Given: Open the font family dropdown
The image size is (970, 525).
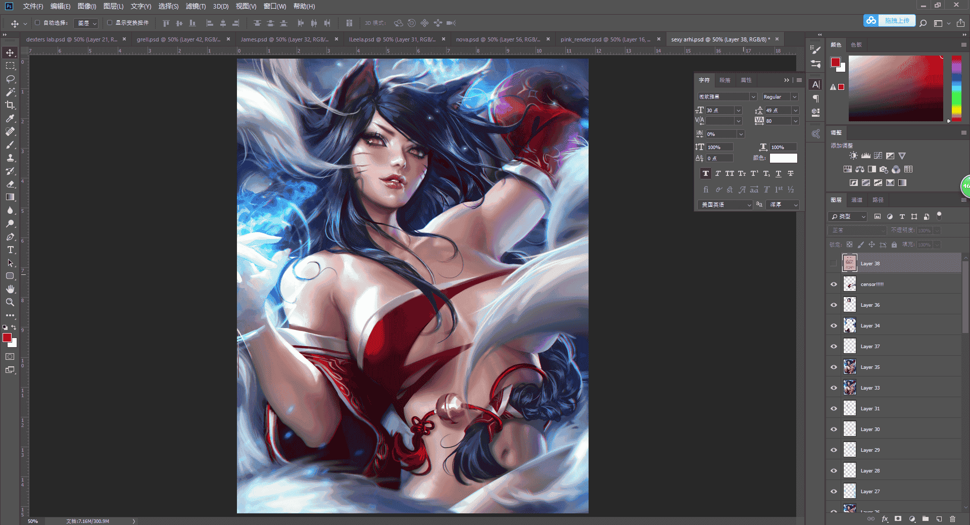Looking at the screenshot, I should click(x=753, y=97).
